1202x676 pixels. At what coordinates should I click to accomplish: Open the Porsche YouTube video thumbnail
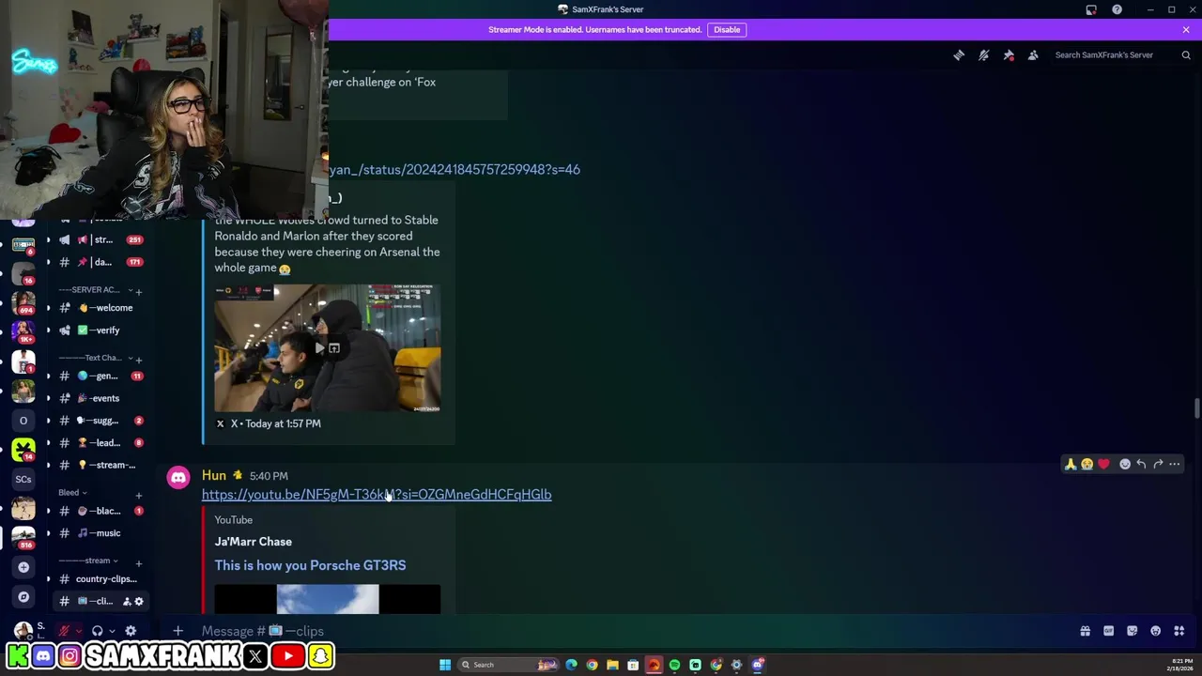point(327,600)
